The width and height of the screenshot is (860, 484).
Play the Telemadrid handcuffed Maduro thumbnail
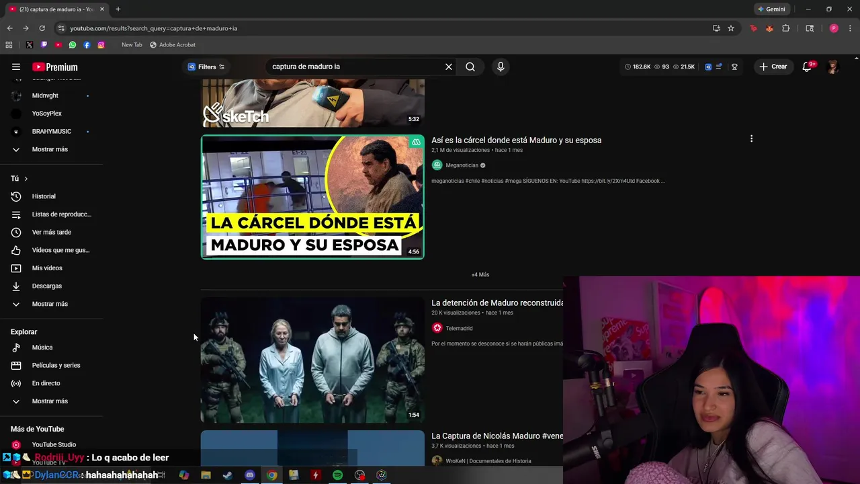coord(312,360)
